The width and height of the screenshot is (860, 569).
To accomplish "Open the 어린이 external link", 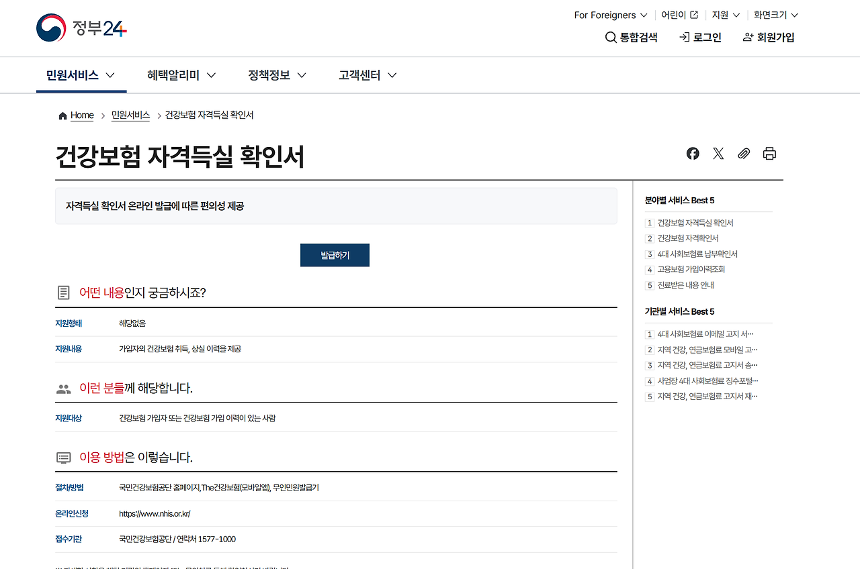I will click(x=679, y=15).
